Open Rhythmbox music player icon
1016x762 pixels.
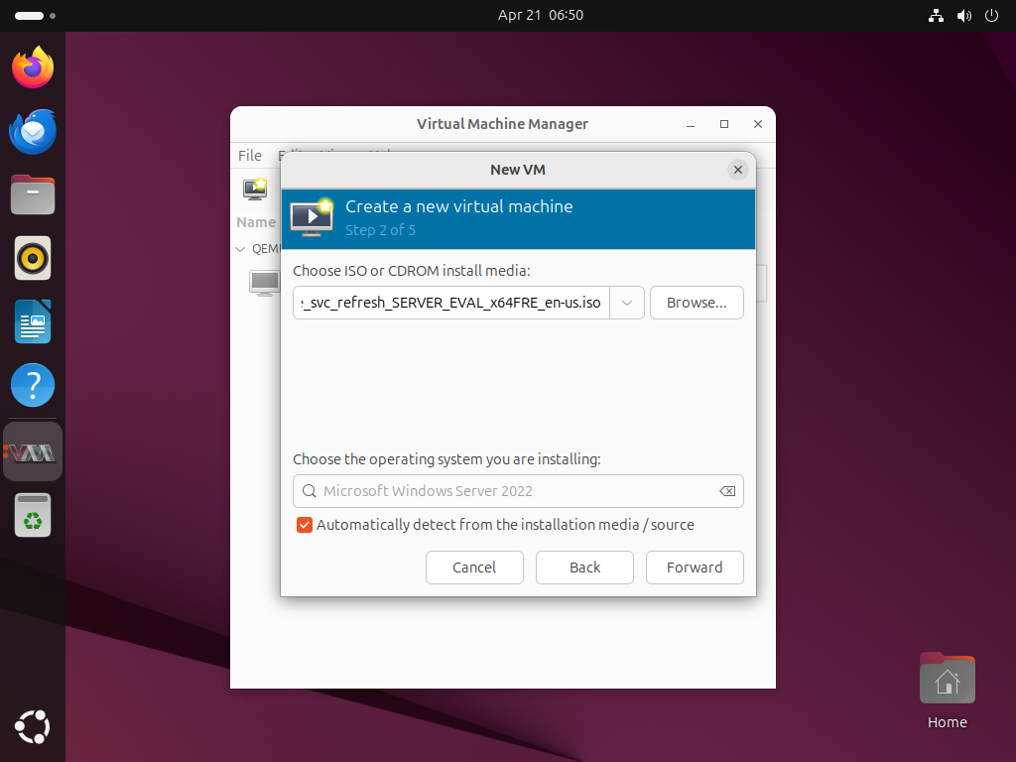33,258
